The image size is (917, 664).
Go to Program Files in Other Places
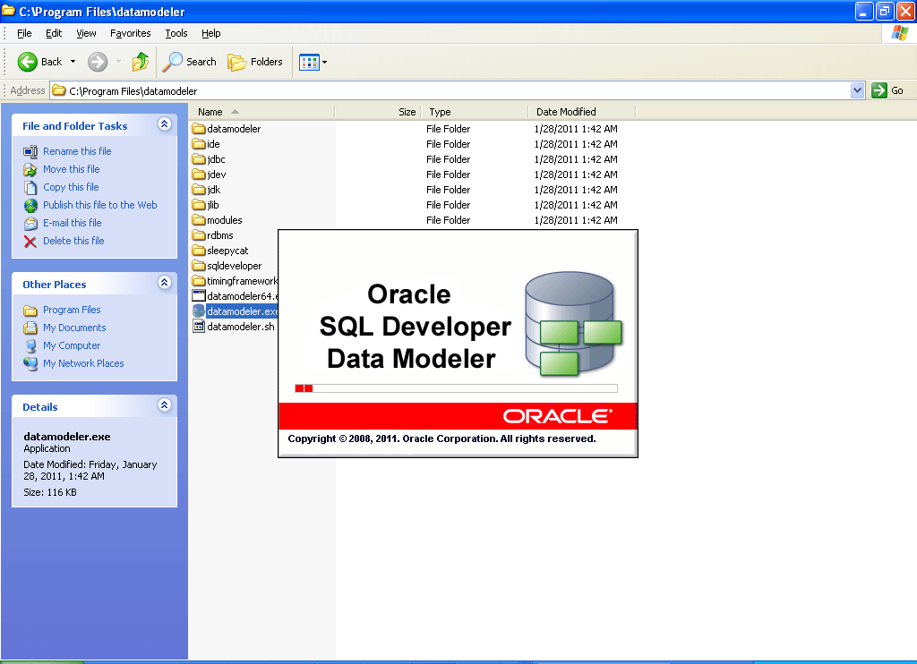tap(72, 310)
